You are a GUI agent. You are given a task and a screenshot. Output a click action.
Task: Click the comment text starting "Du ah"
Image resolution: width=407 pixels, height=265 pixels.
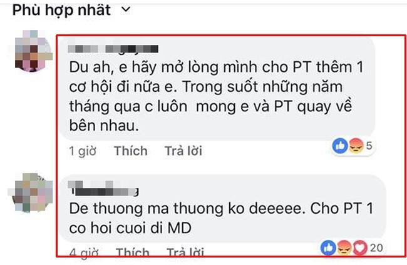point(216,96)
